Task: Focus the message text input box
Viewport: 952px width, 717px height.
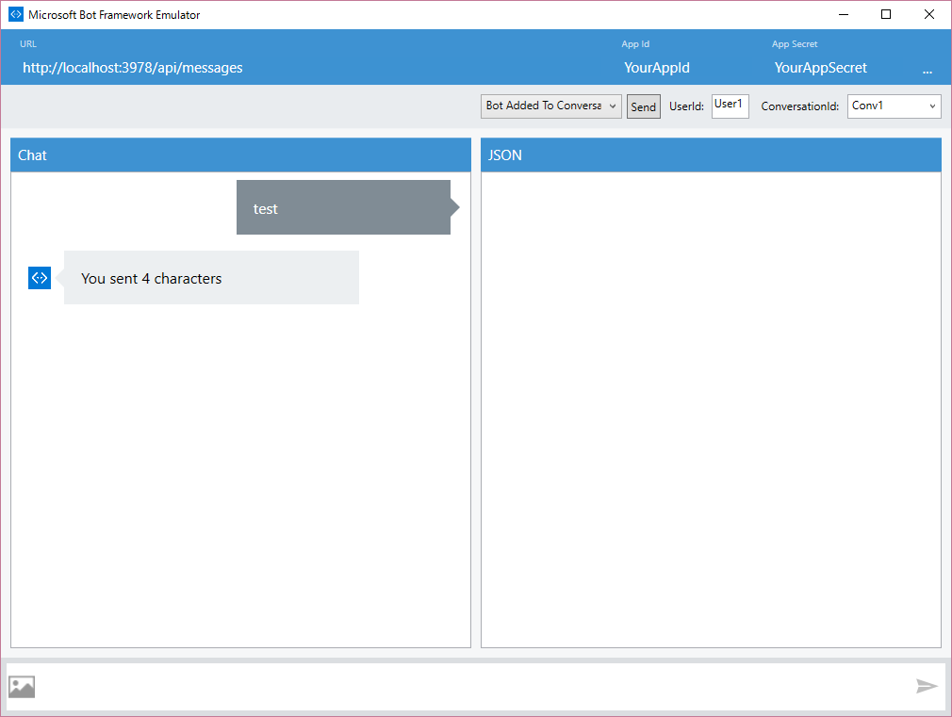Action: click(475, 687)
